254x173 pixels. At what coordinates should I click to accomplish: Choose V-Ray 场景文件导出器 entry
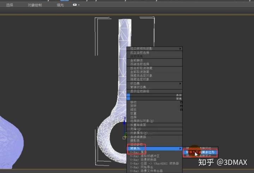[155, 171]
